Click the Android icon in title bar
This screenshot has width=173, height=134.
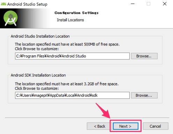3,4
